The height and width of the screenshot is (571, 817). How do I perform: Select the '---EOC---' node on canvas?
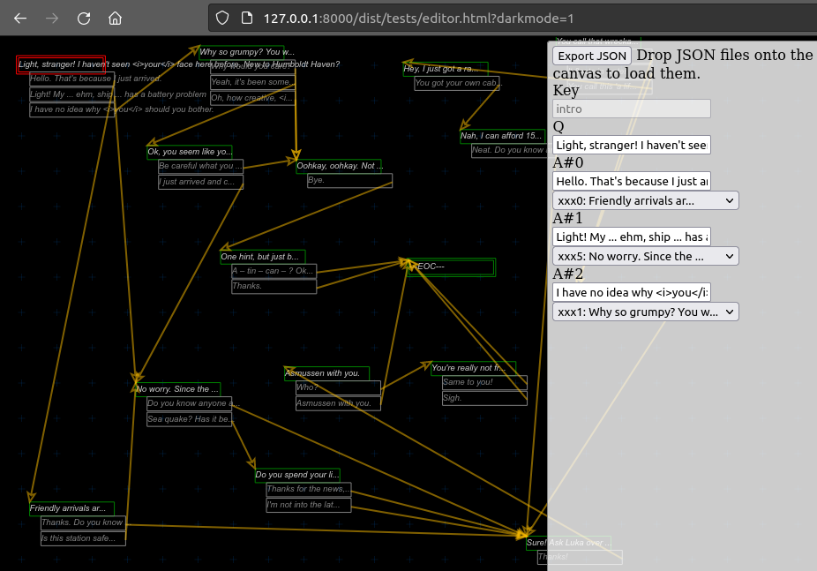(x=451, y=267)
